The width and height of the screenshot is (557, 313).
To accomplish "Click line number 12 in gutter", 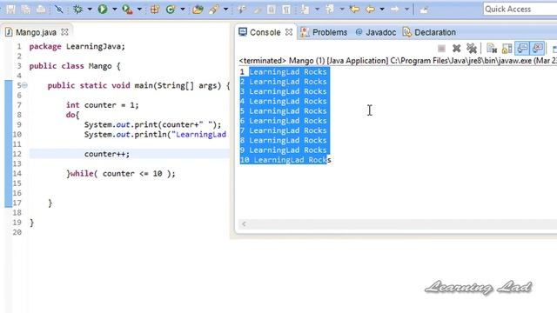I will (17, 154).
